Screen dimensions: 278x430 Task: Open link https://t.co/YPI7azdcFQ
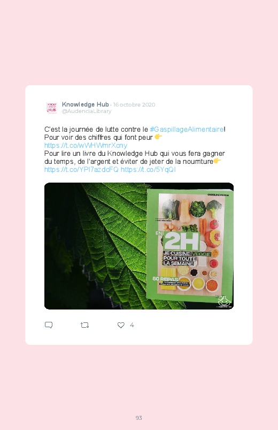[x=81, y=169]
